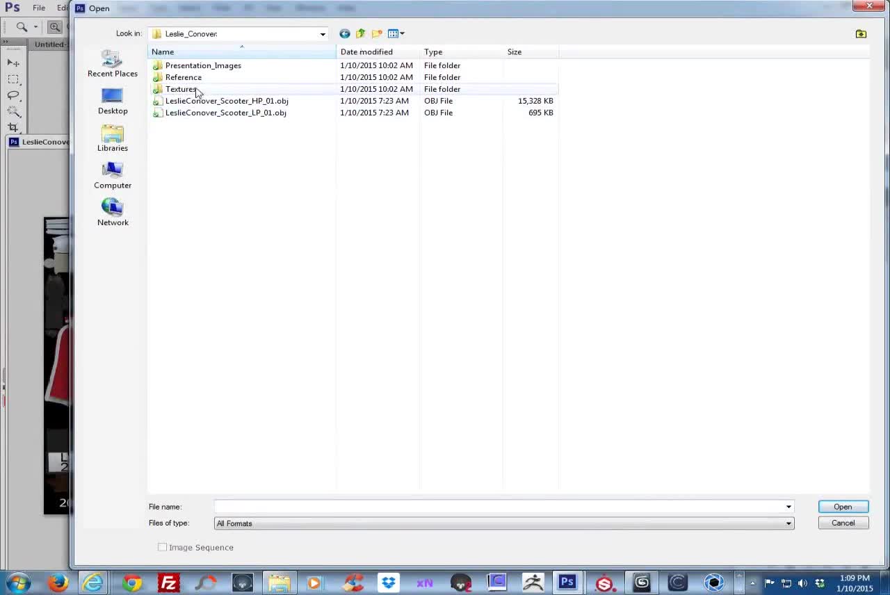Click the Cancel button

[843, 523]
